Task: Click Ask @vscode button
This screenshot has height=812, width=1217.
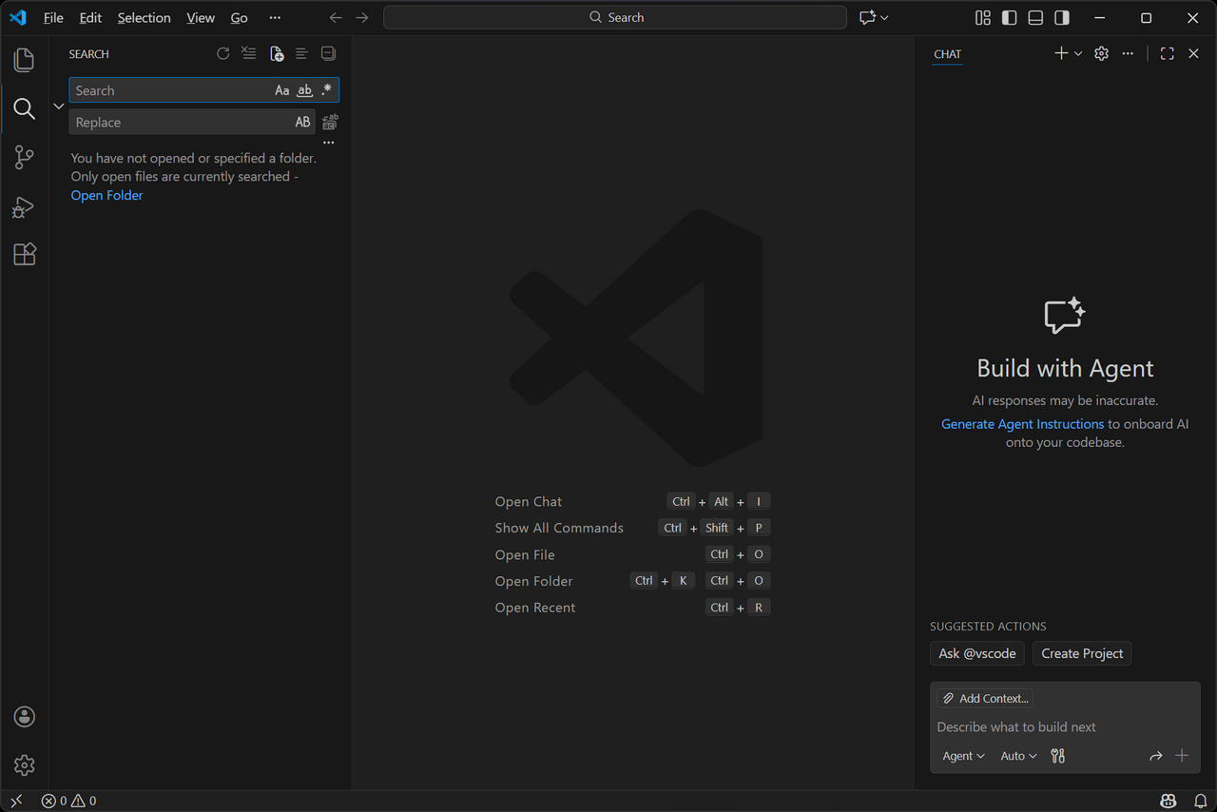Action: click(x=977, y=653)
